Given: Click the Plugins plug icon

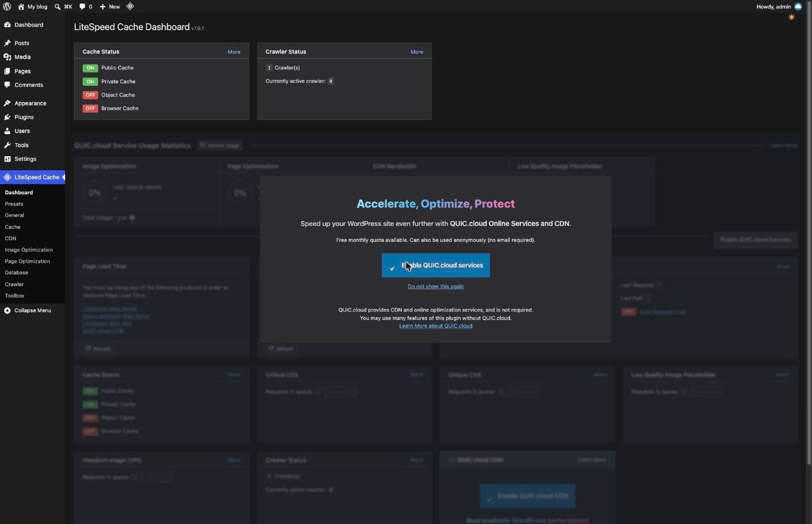Looking at the screenshot, I should [x=7, y=117].
